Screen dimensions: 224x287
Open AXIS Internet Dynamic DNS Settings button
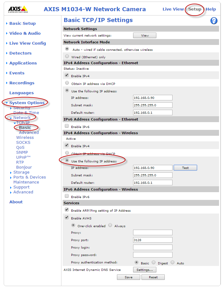click(x=145, y=270)
